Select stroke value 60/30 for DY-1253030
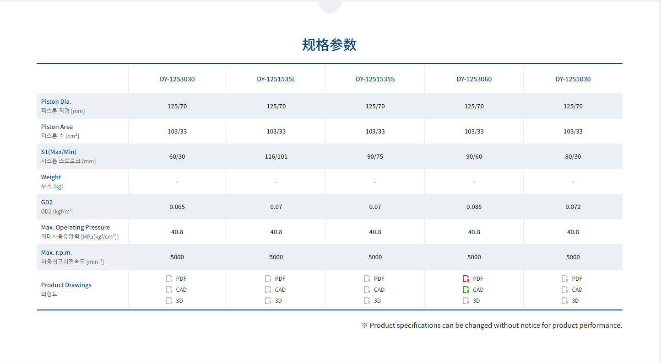661x363 pixels. click(177, 156)
